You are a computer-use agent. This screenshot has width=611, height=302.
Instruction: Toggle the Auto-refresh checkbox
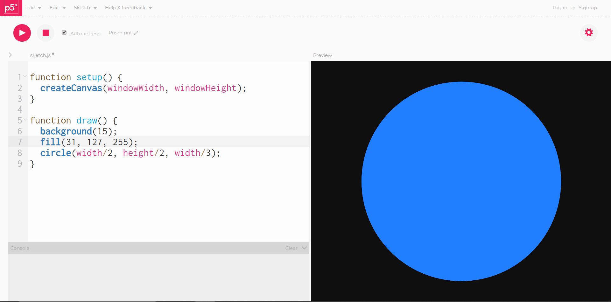pyautogui.click(x=64, y=32)
